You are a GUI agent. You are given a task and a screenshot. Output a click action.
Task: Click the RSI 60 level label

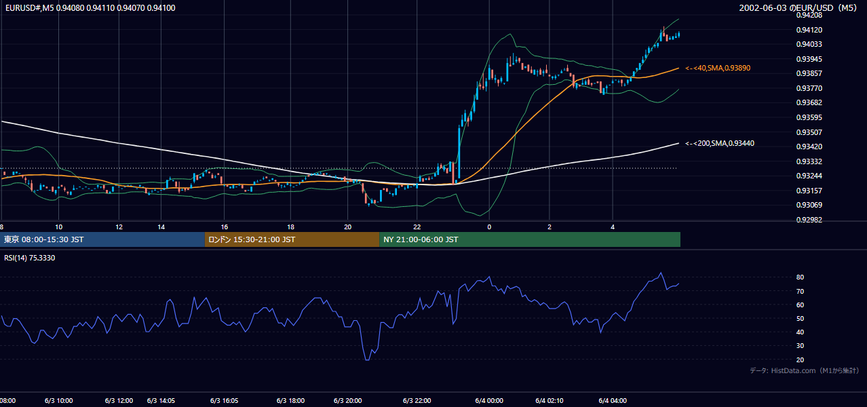(800, 305)
